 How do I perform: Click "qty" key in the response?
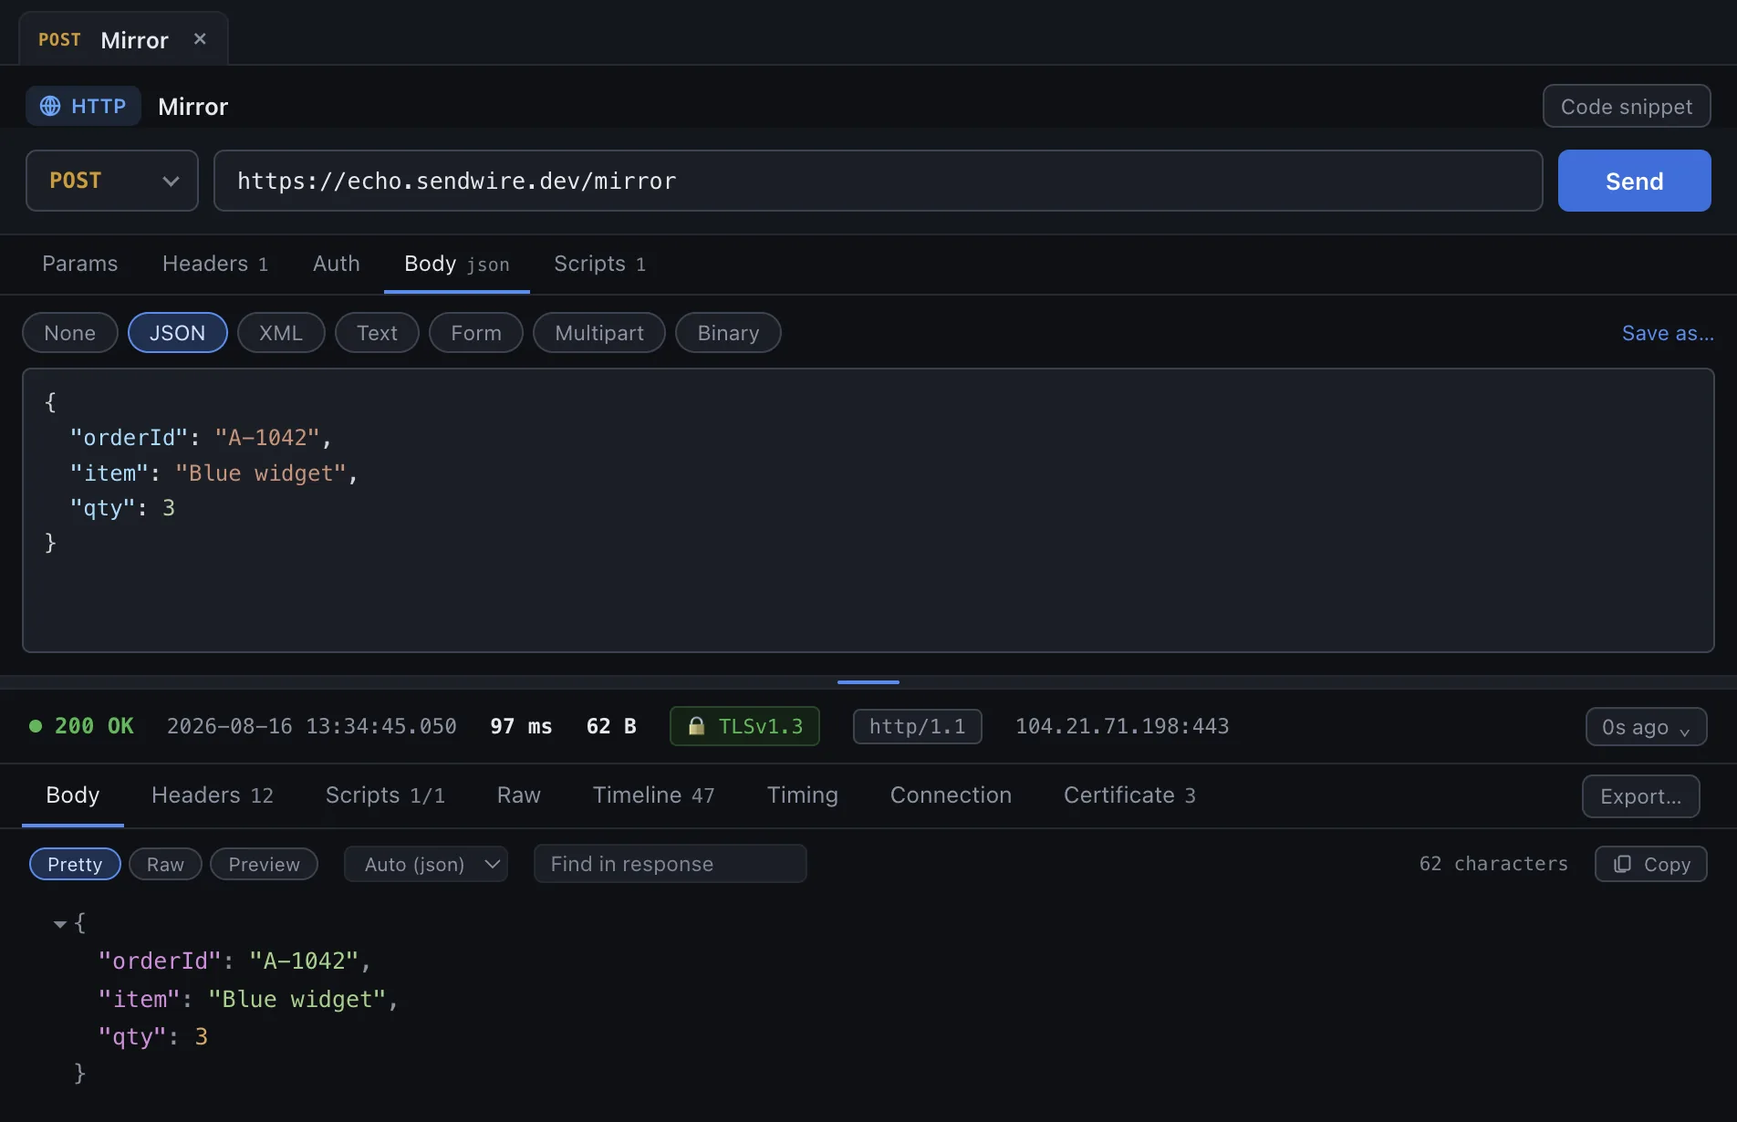click(132, 1036)
